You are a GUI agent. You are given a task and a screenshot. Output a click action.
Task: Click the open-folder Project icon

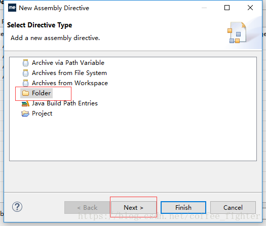(x=25, y=114)
